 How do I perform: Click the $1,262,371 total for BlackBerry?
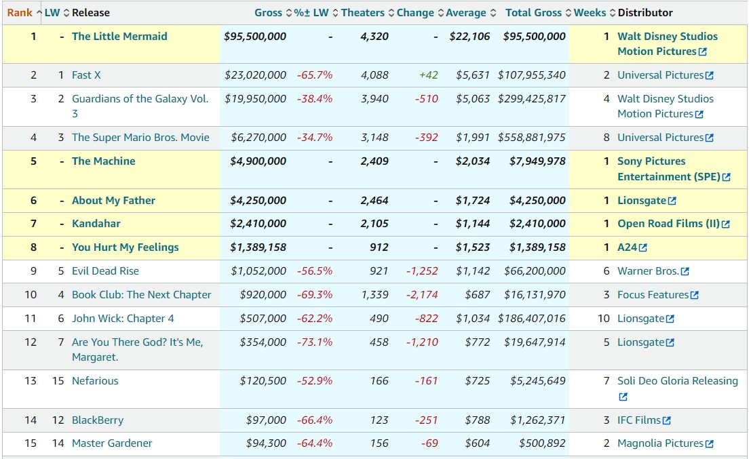click(538, 420)
